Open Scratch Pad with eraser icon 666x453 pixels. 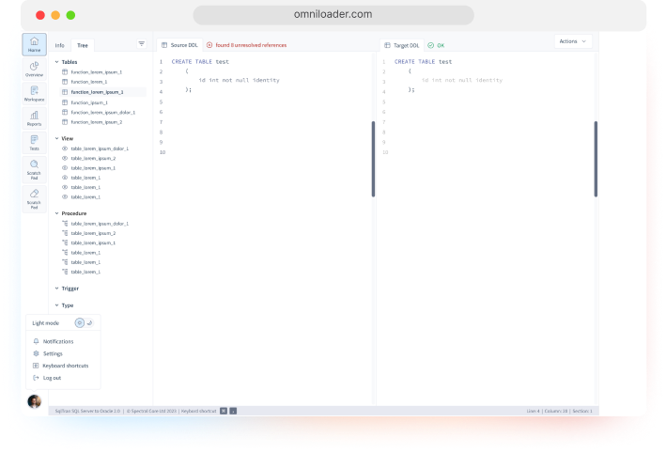click(x=35, y=199)
